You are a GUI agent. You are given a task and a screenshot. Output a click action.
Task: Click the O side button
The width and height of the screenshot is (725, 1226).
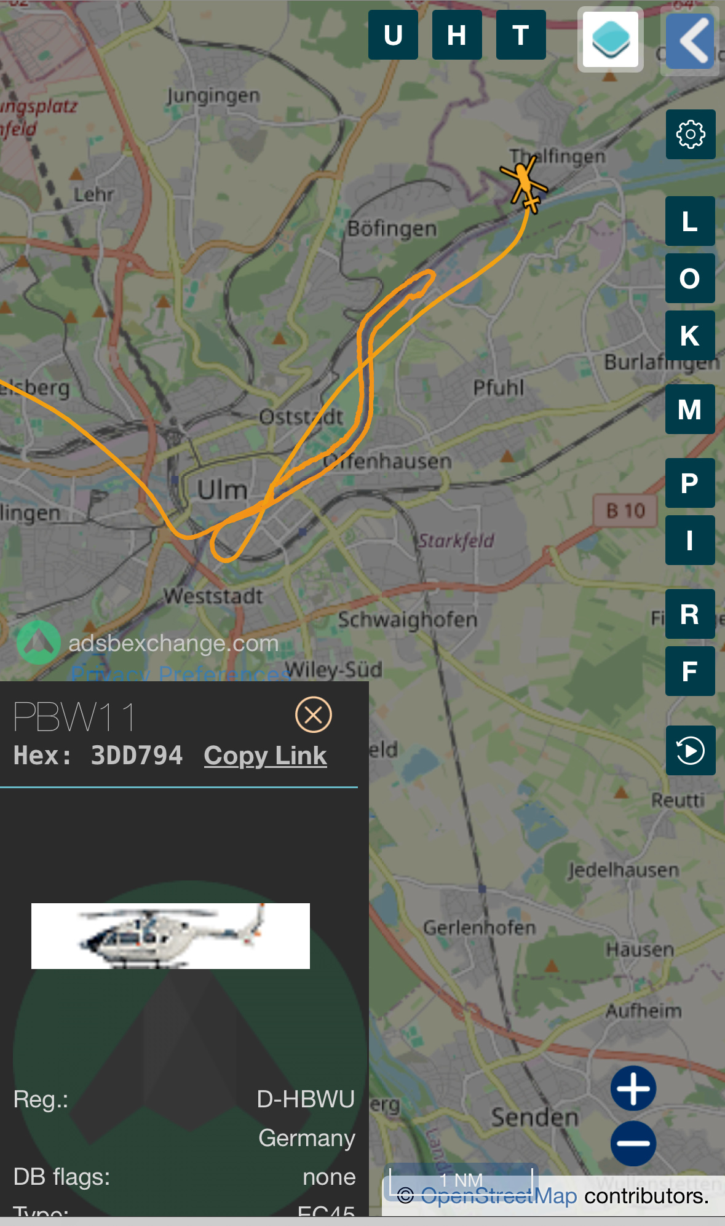(x=690, y=278)
